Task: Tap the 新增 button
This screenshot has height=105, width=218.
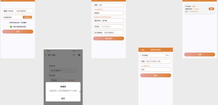Action: [x=199, y=55]
